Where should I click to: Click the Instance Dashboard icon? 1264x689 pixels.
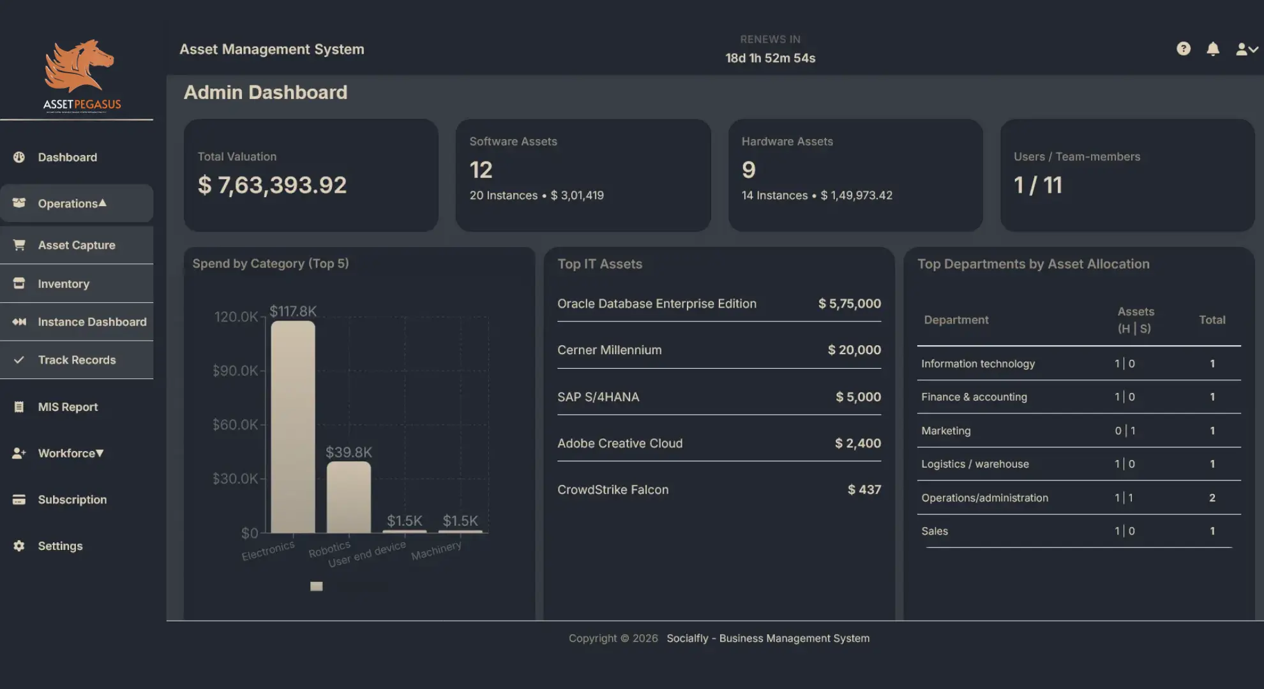[19, 322]
